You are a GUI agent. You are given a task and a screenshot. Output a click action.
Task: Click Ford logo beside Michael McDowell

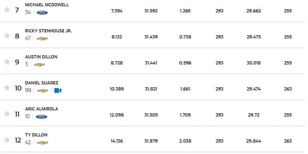(42, 12)
